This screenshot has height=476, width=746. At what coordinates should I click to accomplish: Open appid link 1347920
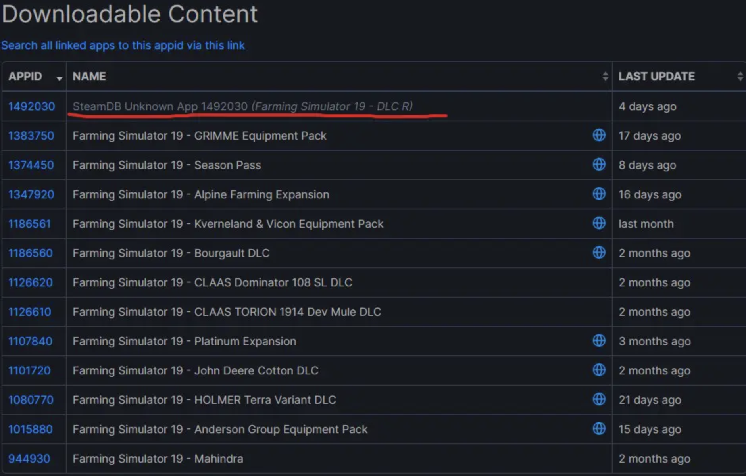(x=31, y=194)
